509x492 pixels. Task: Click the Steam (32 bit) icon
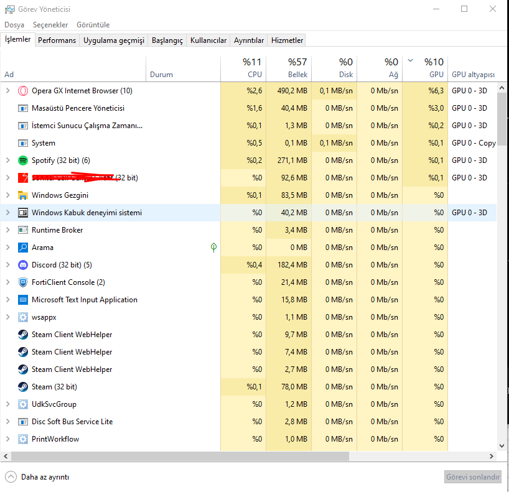point(23,387)
